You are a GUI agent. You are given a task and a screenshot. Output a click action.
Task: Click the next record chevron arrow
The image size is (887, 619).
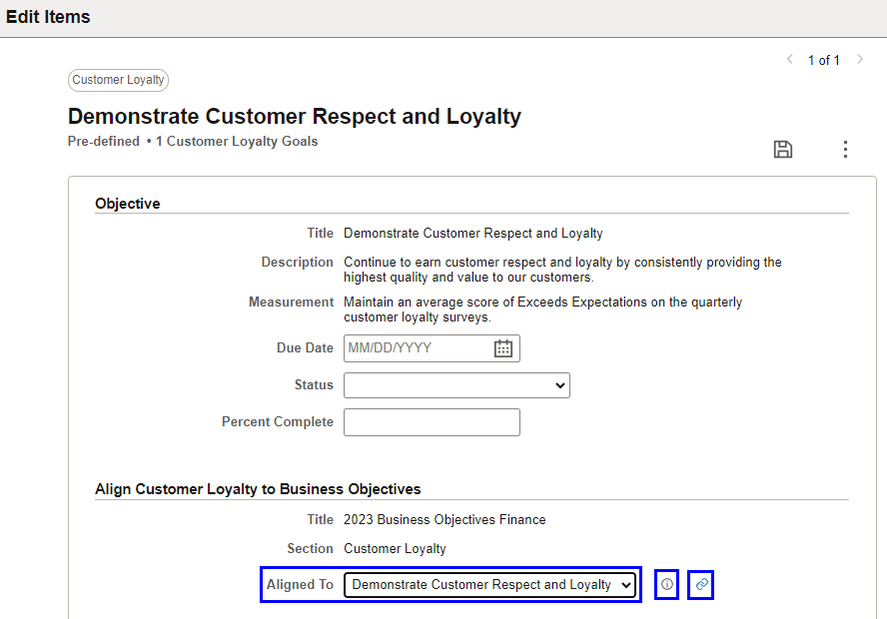(x=860, y=60)
